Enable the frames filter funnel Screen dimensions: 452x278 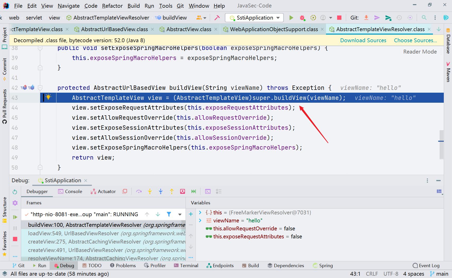169,214
